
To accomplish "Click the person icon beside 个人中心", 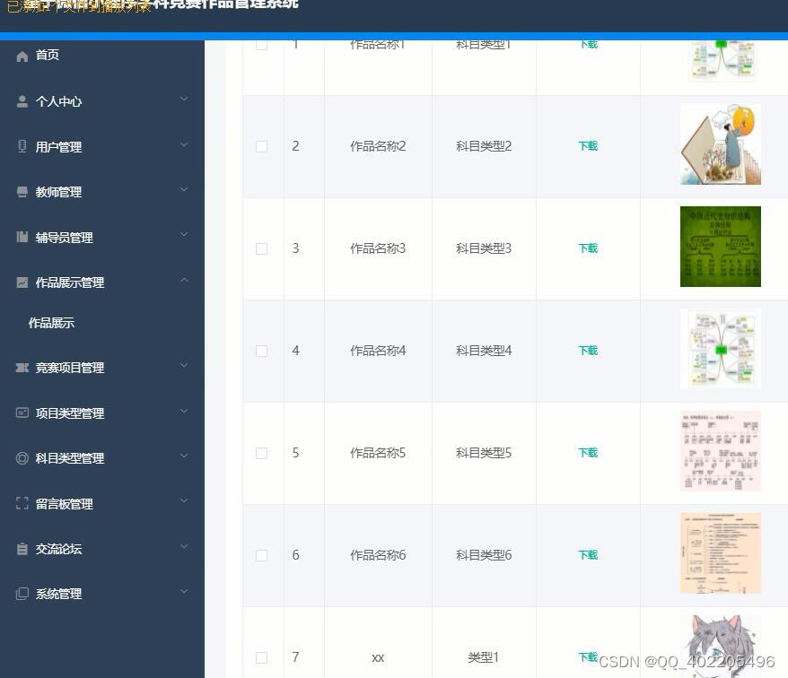I will coord(22,101).
